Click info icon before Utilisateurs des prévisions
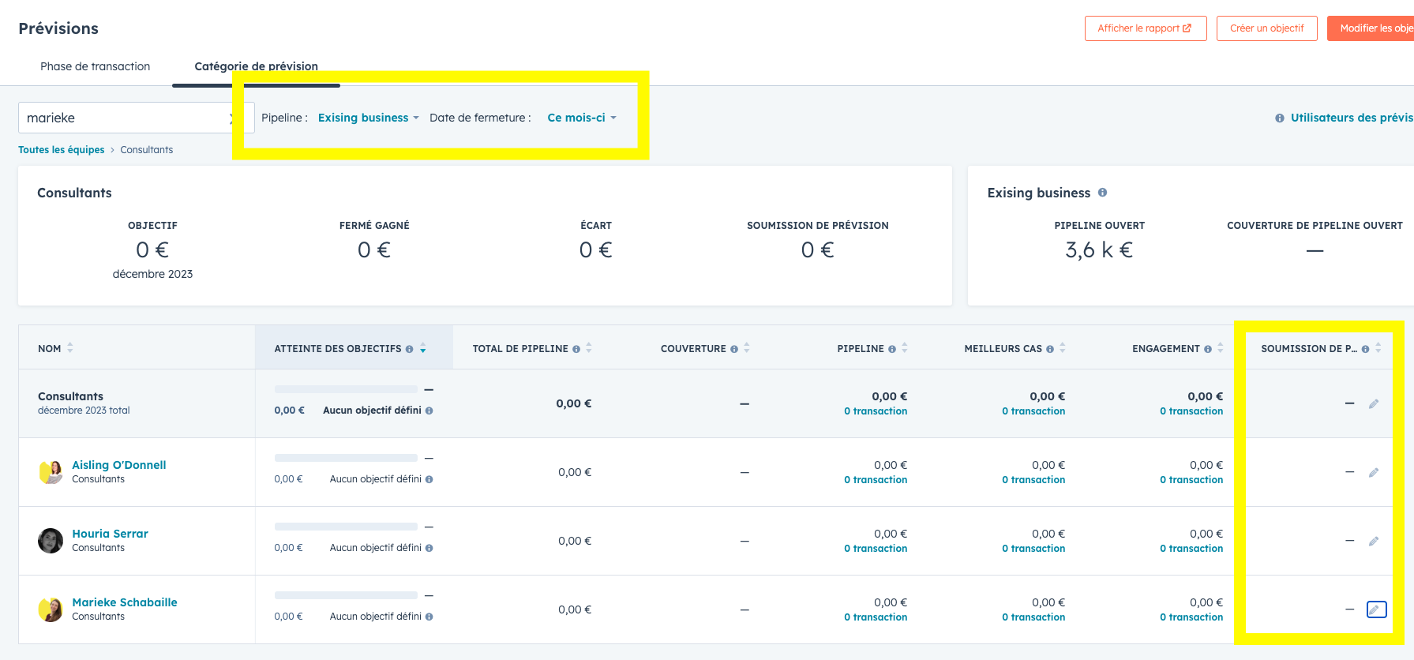The image size is (1414, 660). (1279, 118)
